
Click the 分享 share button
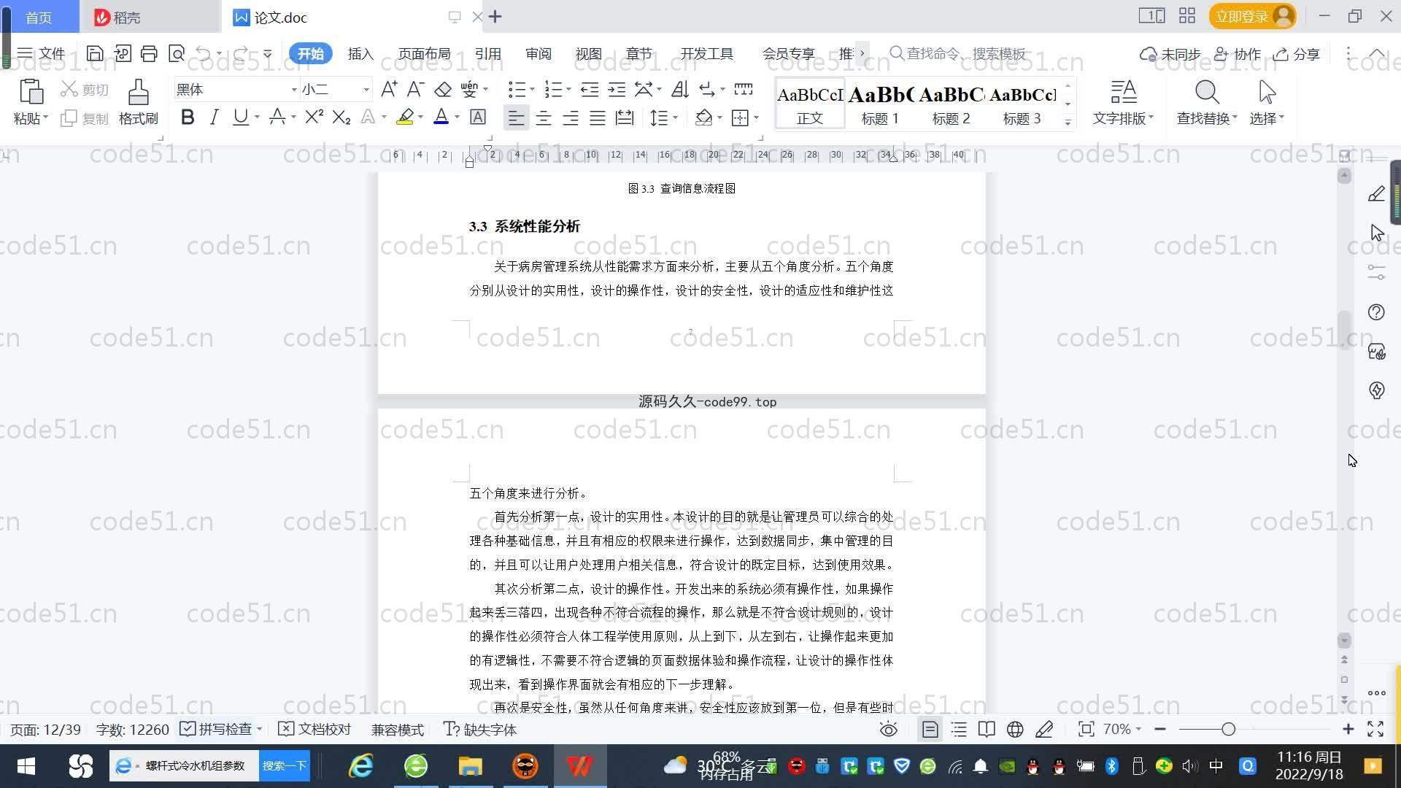point(1297,54)
